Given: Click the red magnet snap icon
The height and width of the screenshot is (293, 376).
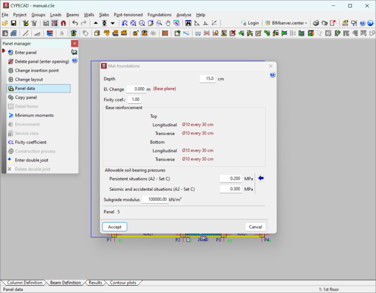Looking at the screenshot, I should [x=63, y=23].
